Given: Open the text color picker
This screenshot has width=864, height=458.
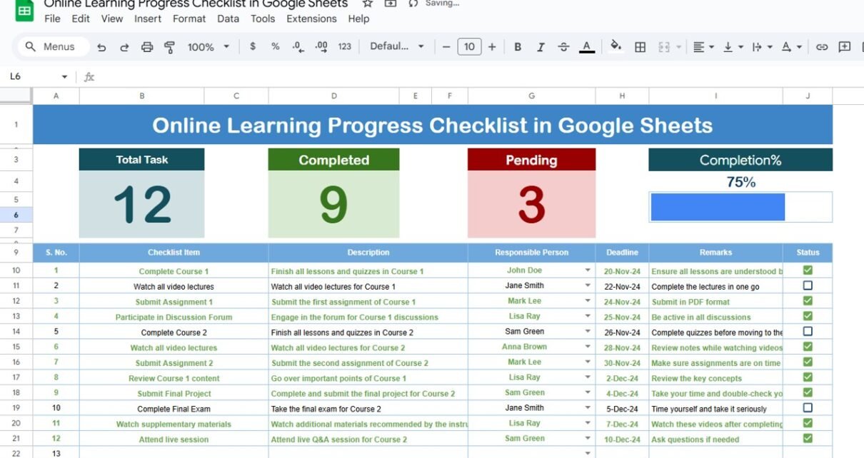Looking at the screenshot, I should pos(587,47).
